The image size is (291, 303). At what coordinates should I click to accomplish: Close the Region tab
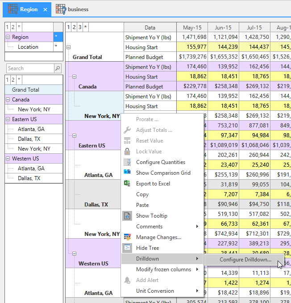(x=46, y=9)
